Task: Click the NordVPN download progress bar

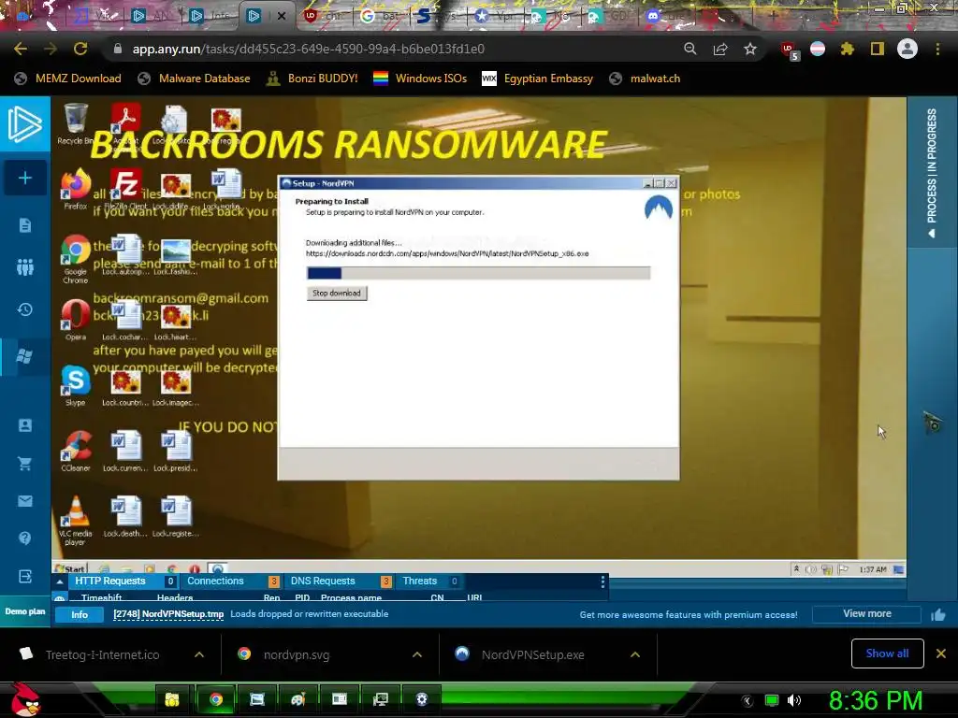Action: click(478, 273)
